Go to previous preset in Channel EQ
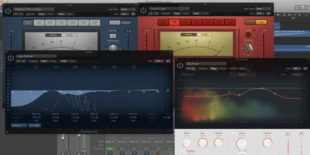Screen dimensions: 310x155 point(19,61)
